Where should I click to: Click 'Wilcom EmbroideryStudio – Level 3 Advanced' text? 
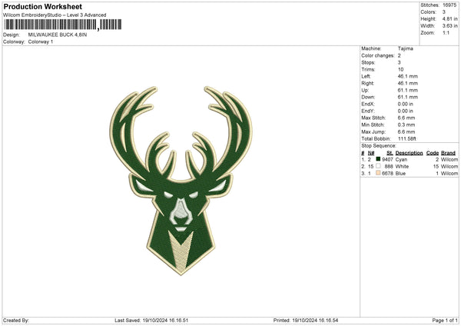point(55,15)
